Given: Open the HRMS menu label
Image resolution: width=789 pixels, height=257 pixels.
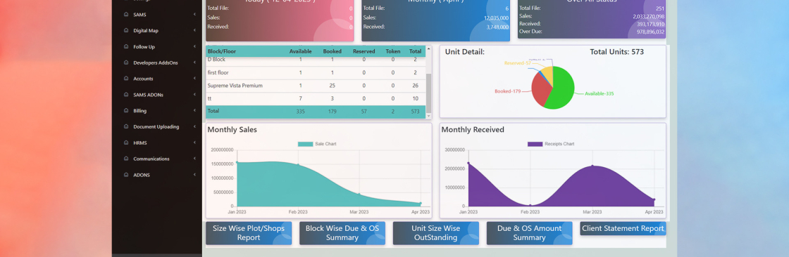Looking at the screenshot, I should click(140, 143).
